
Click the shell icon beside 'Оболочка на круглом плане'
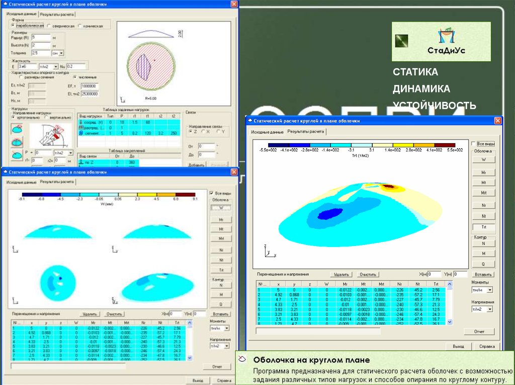pyautogui.click(x=243, y=360)
